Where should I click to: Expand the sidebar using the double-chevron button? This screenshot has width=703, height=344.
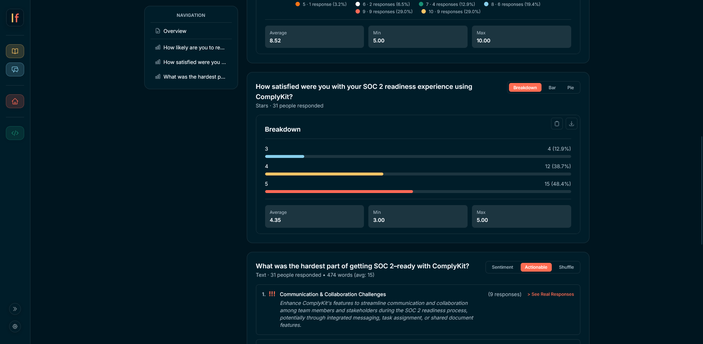(x=15, y=309)
